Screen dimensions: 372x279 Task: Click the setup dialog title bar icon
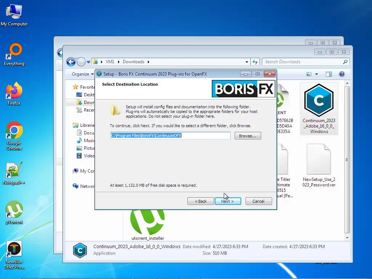pyautogui.click(x=99, y=74)
